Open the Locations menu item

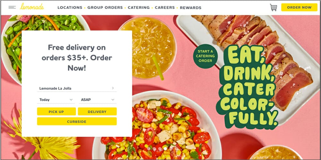70,8
